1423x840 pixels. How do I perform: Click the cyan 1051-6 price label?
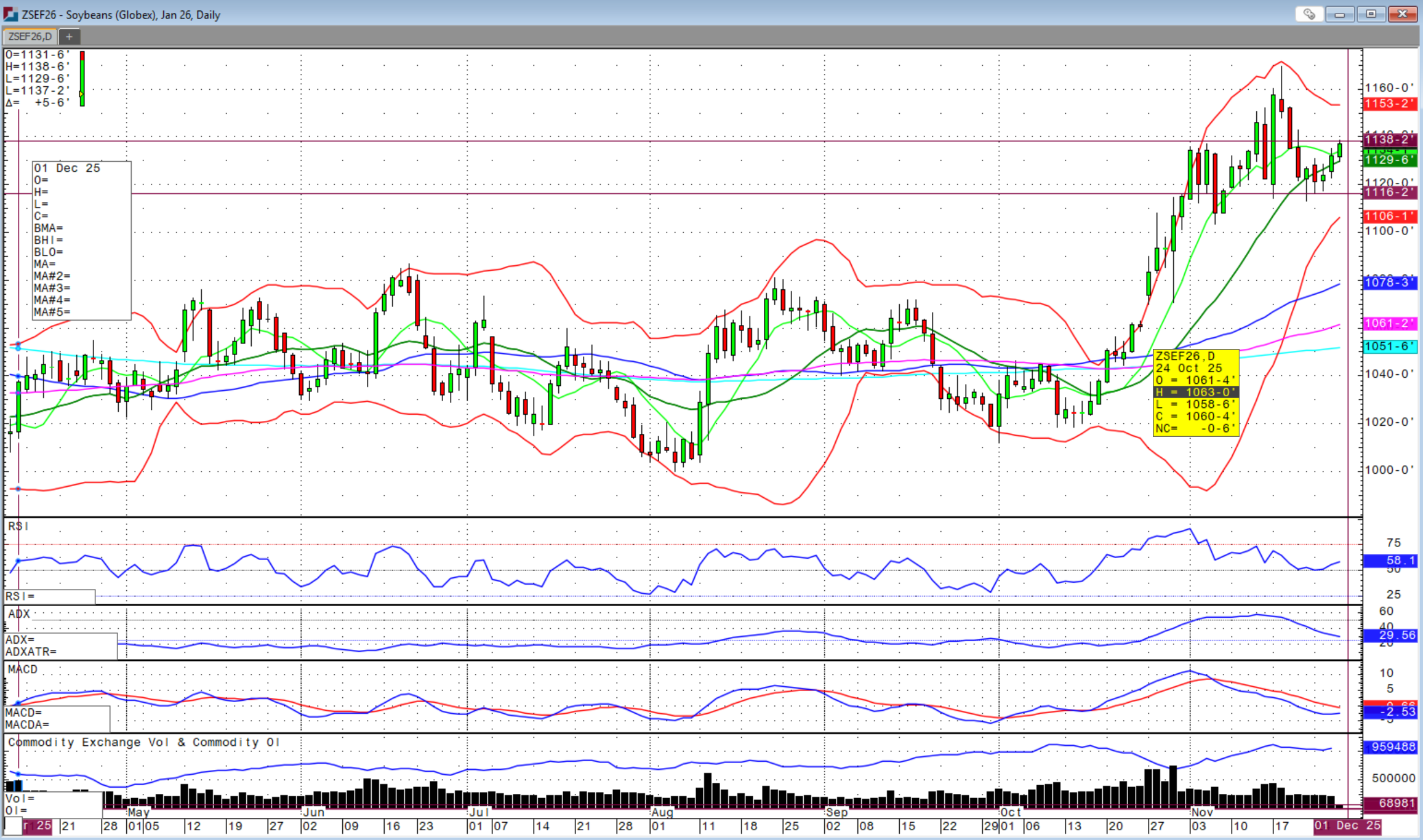click(x=1390, y=346)
